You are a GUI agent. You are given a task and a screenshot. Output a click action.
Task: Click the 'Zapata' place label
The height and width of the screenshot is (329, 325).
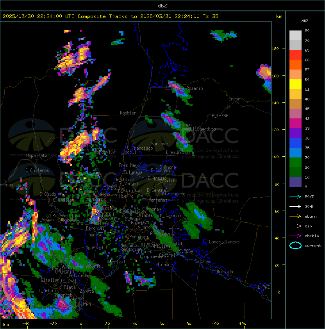click(87, 291)
